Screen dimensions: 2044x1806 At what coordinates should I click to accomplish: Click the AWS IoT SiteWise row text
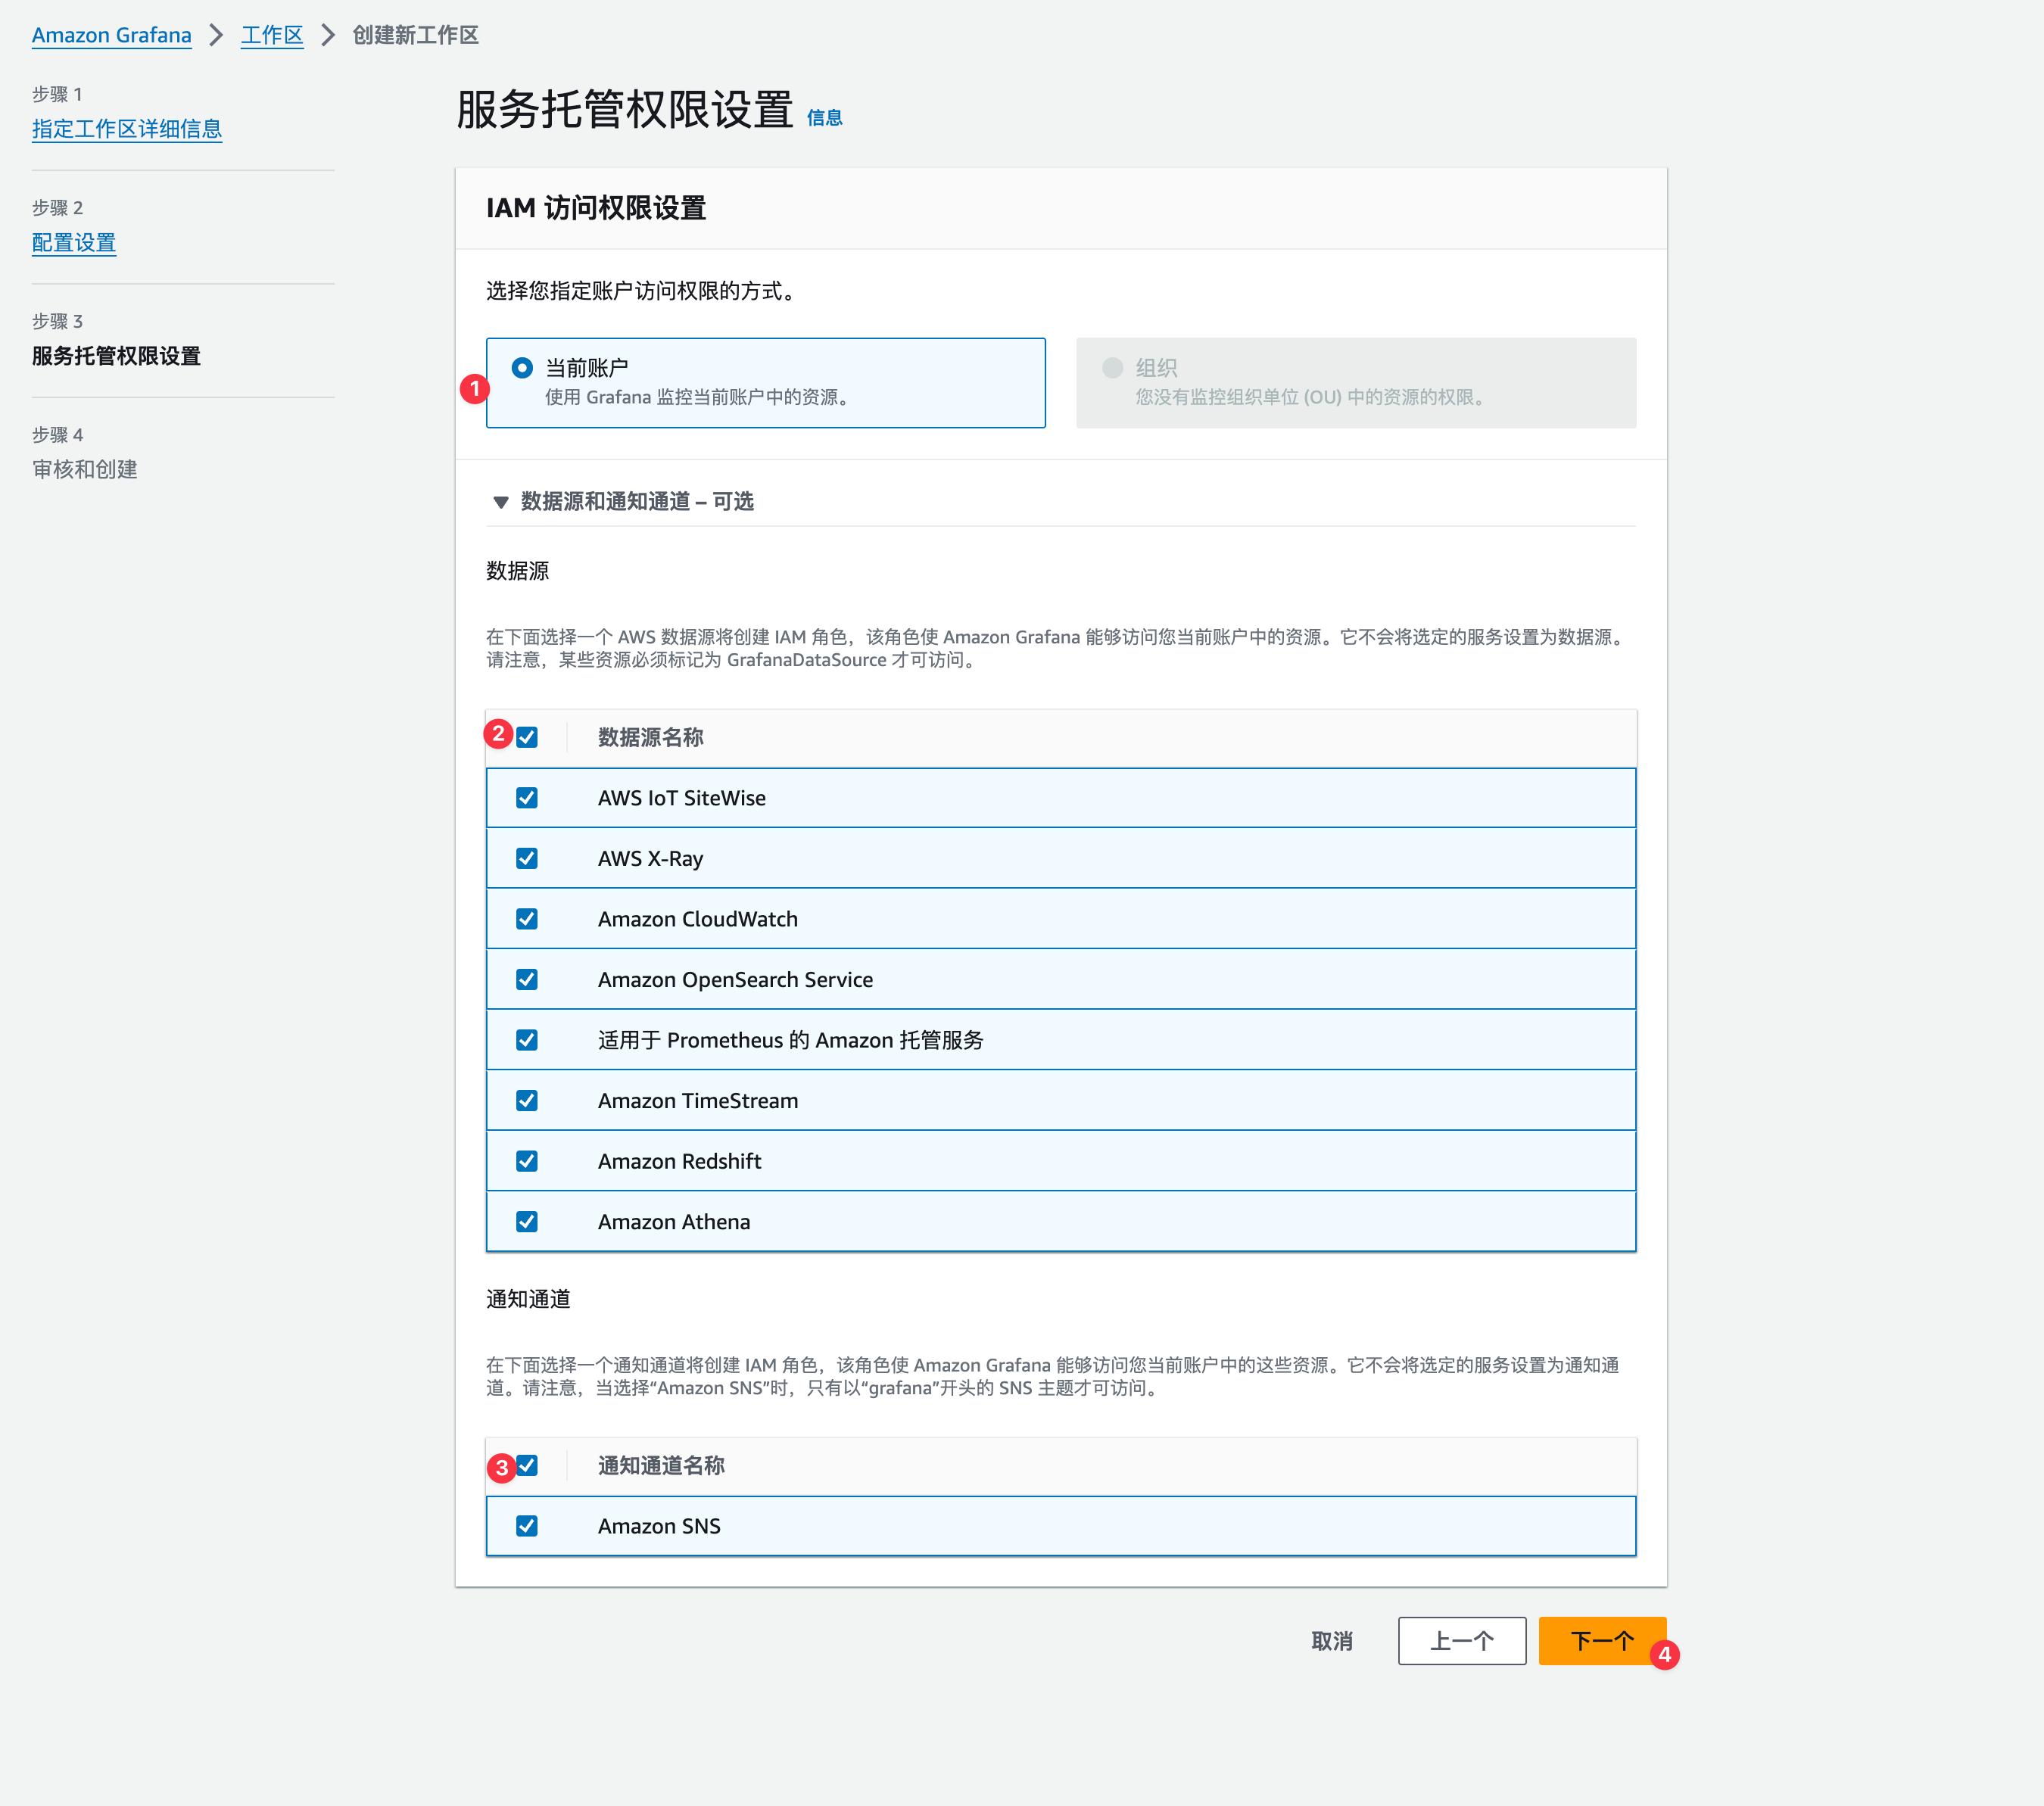[682, 798]
